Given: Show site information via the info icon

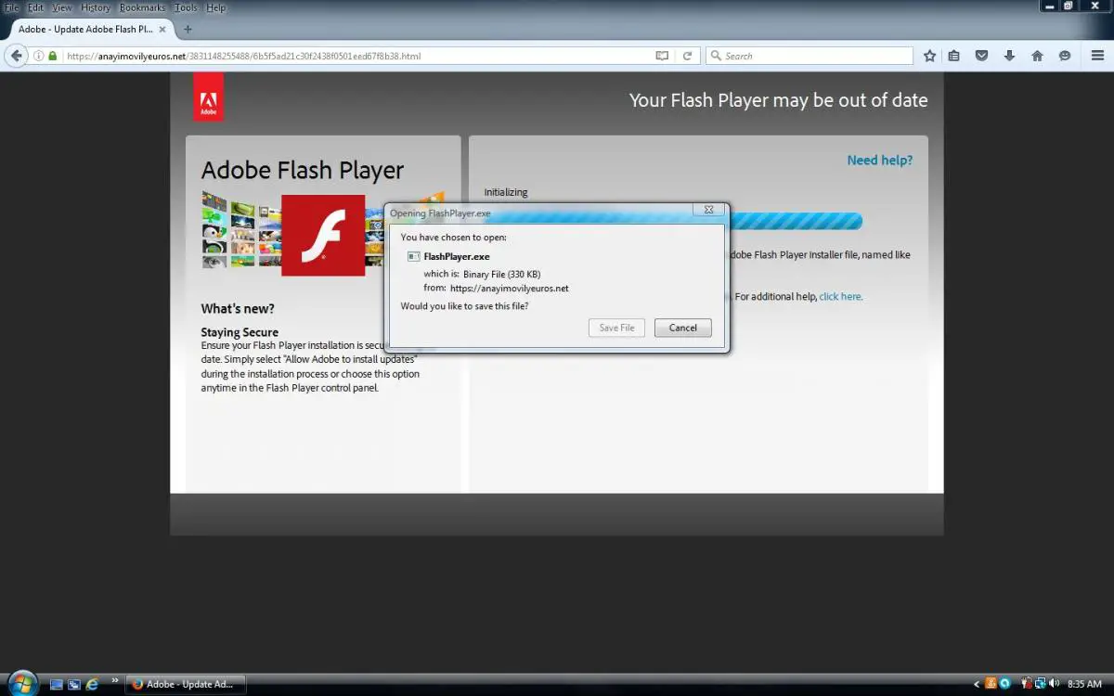Looking at the screenshot, I should tap(39, 56).
